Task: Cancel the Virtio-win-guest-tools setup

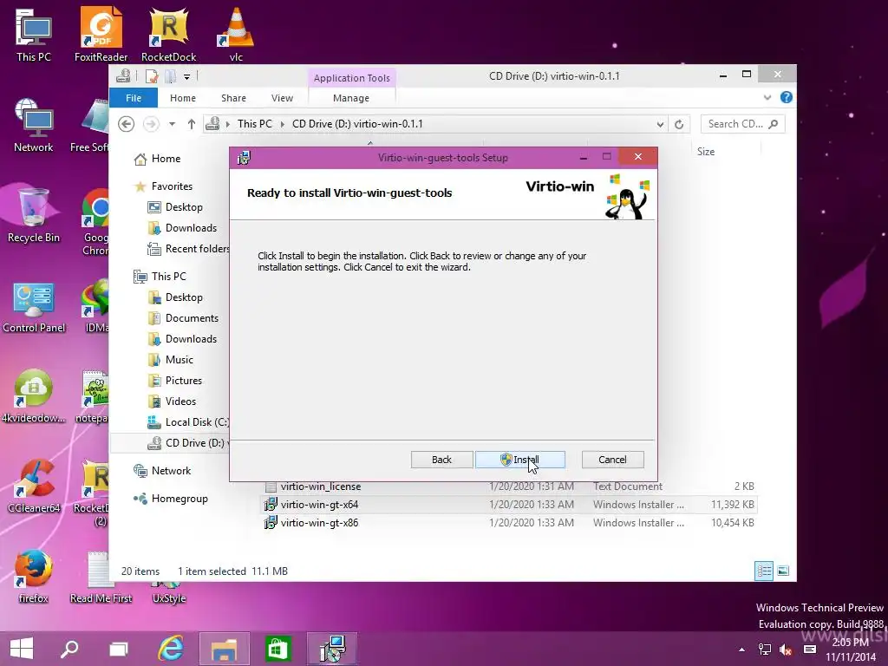Action: 613,460
